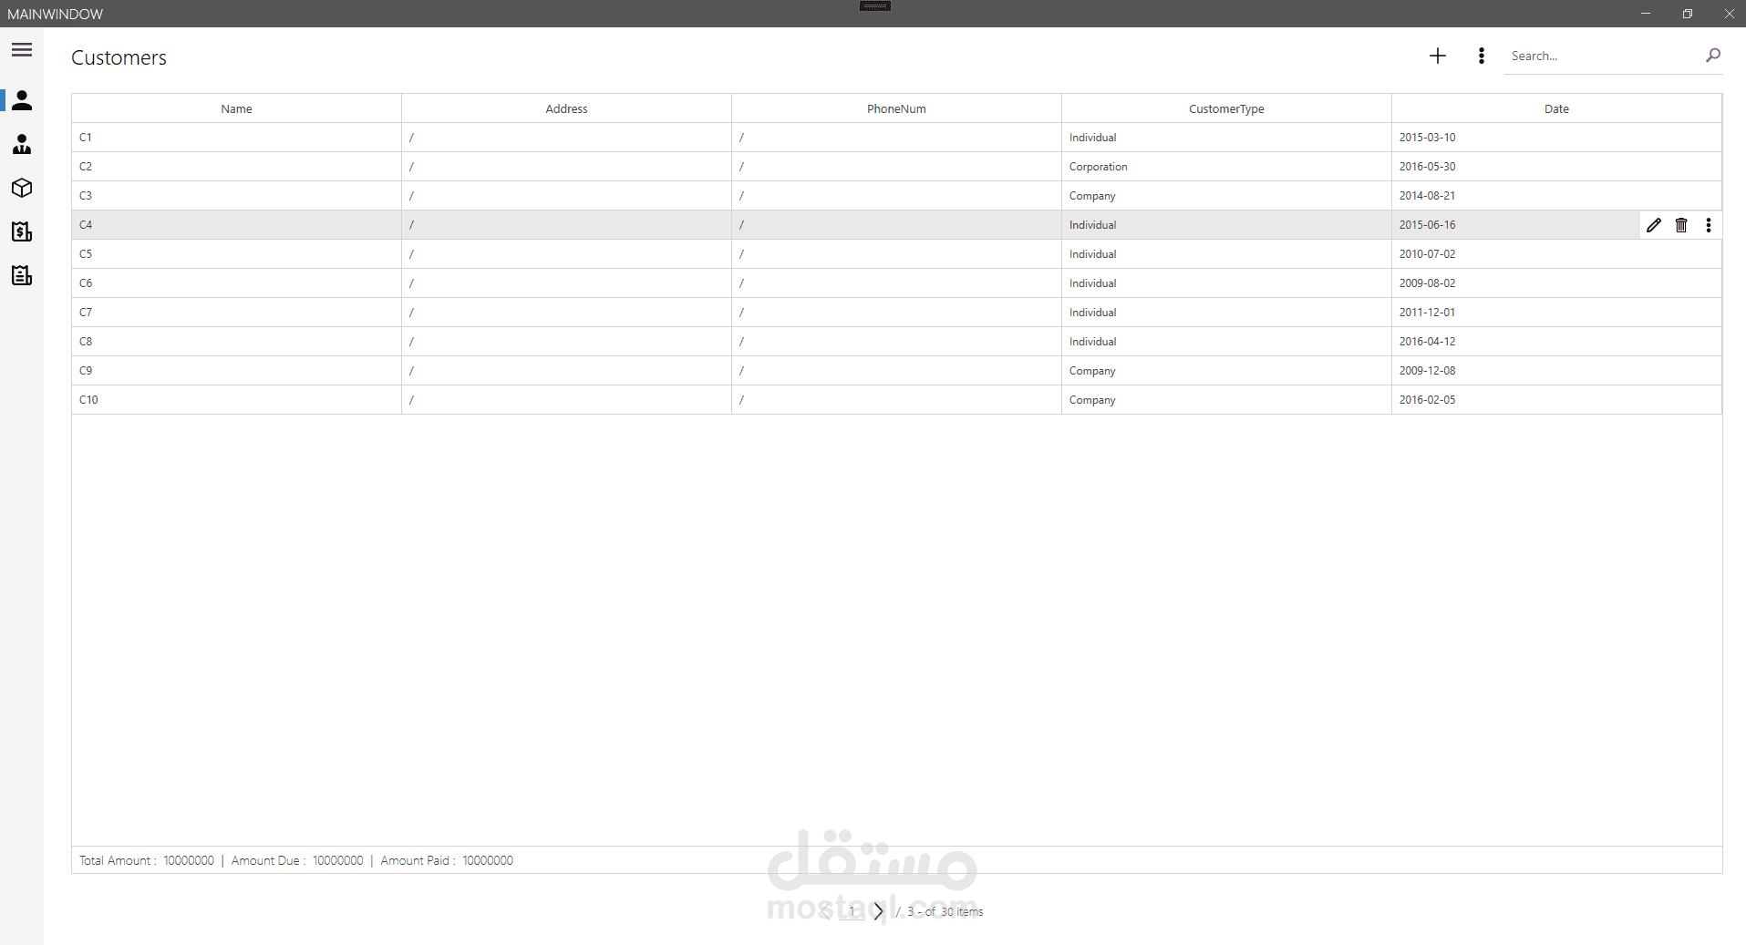Restore down the MAINWINDOW window
This screenshot has height=945, width=1746.
[x=1688, y=14]
